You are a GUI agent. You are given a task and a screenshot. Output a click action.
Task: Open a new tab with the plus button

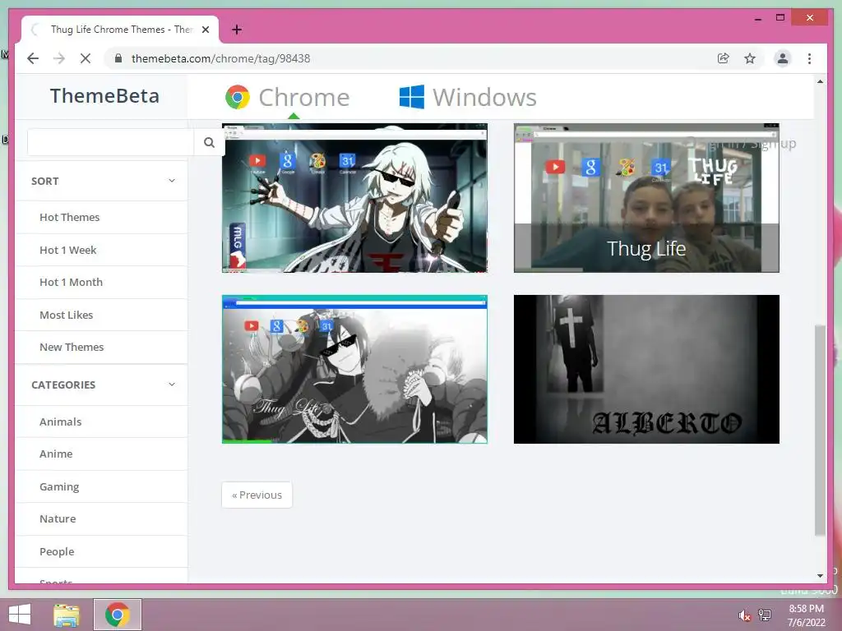click(237, 30)
